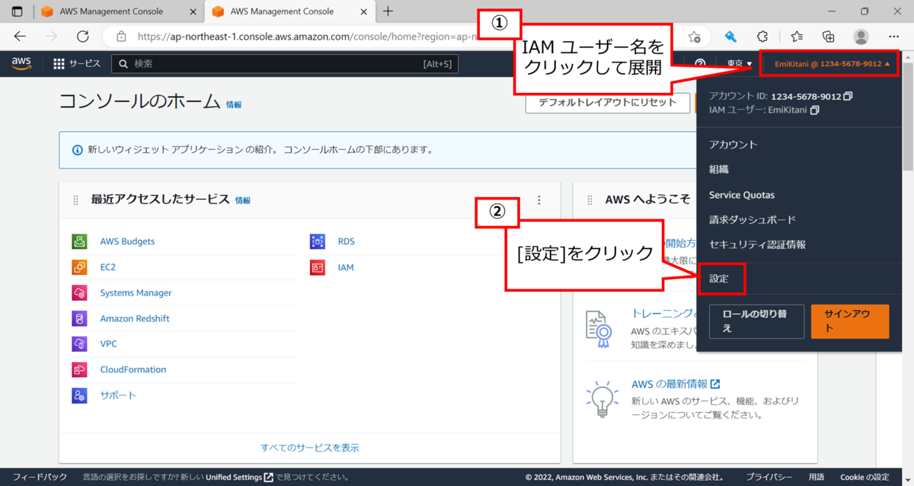The width and height of the screenshot is (914, 486).
Task: Open the recently accessed widget kebab menu
Action: 539,200
